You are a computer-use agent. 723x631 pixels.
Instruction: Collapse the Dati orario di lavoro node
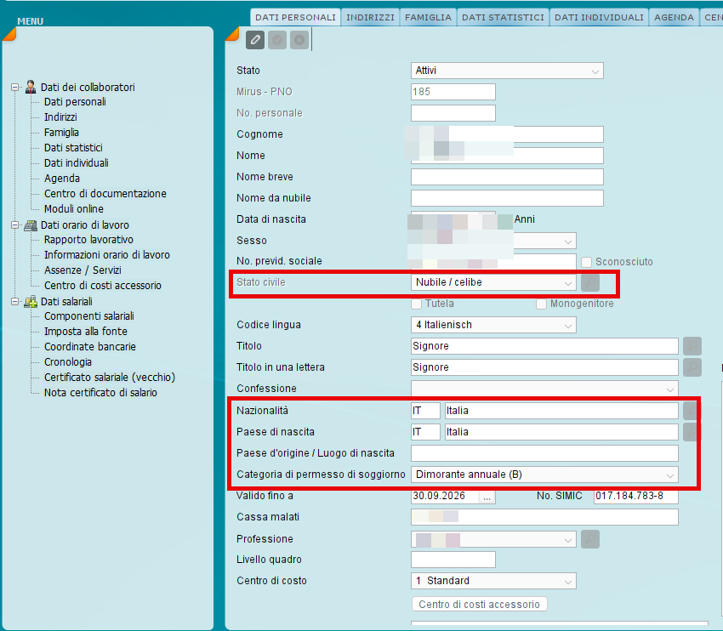tap(15, 225)
